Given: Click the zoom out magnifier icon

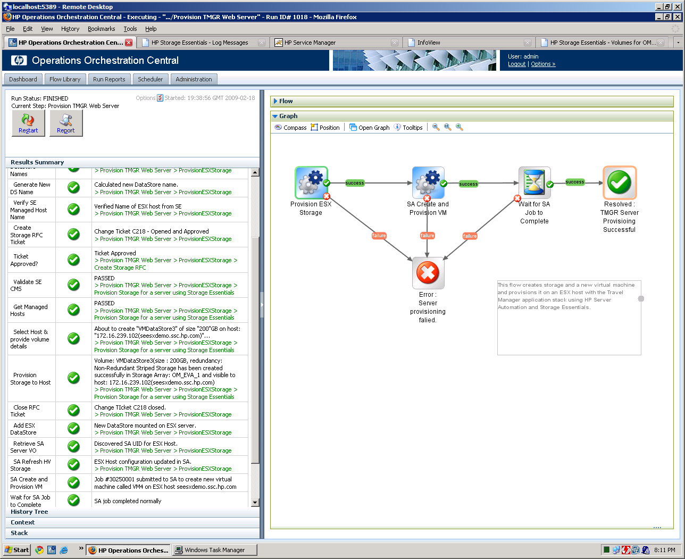Looking at the screenshot, I should point(436,127).
